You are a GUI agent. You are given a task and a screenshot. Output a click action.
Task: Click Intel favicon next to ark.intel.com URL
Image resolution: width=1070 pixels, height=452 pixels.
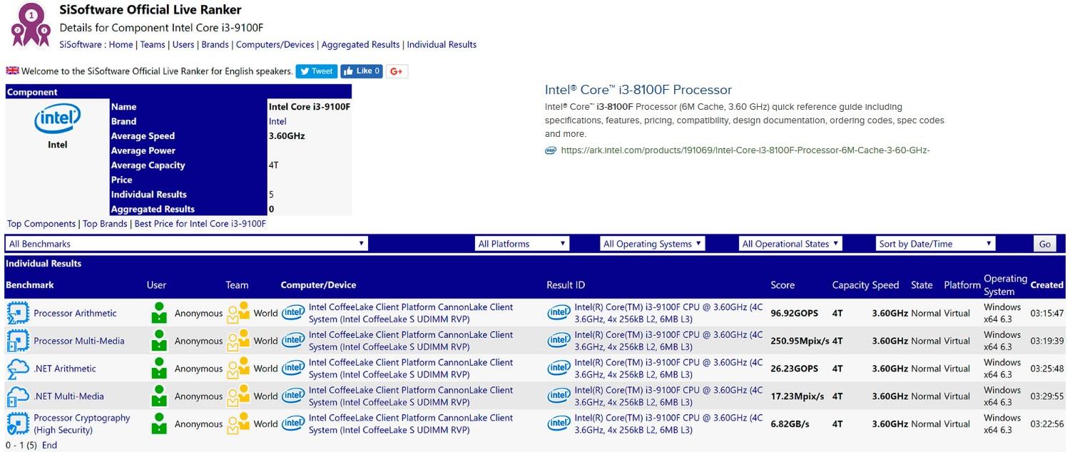[551, 150]
